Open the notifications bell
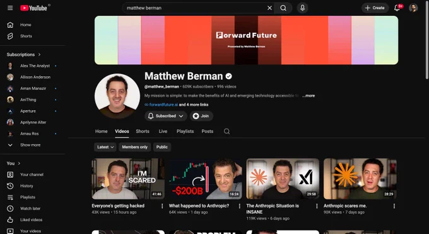 (x=397, y=8)
